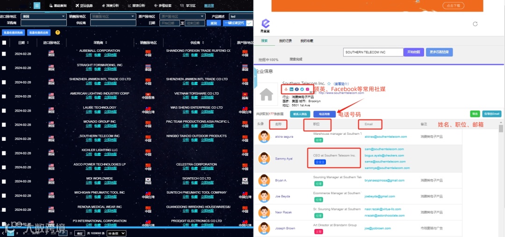Check the SHENZHEN JINWEN INTL TRADE row checkbox
This screenshot has width=505, height=237.
coord(4,82)
